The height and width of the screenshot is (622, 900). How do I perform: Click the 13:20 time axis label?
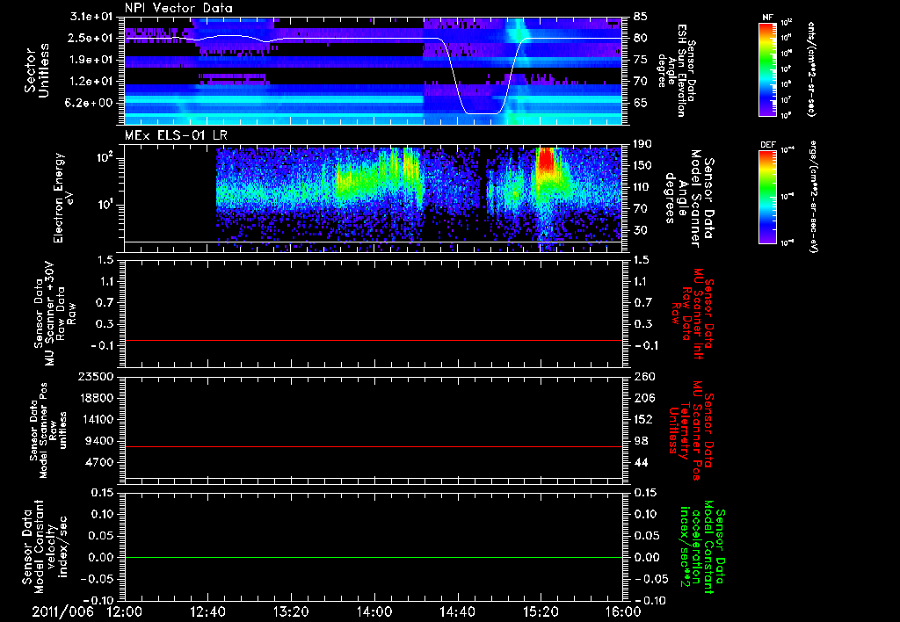point(291,611)
